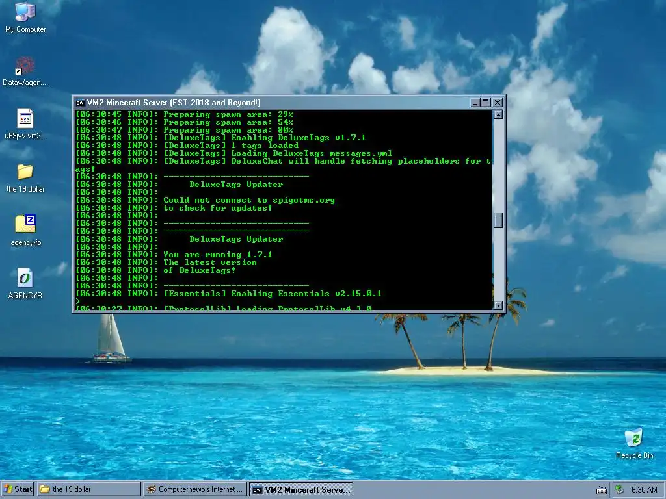
Task: Click '1 tags loaded' log line
Action: click(x=187, y=146)
